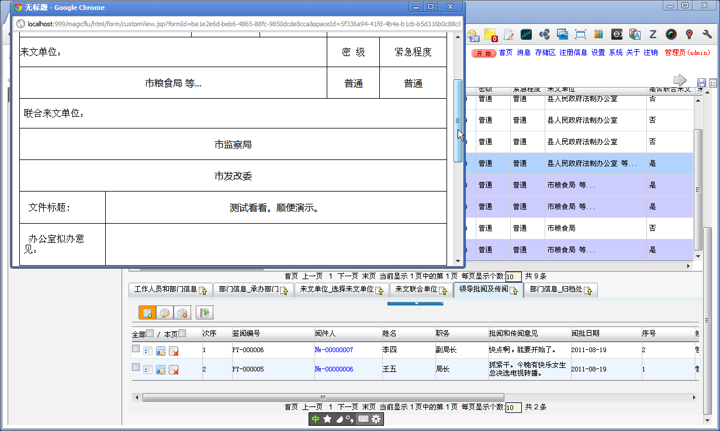Viewport: 720px width, 431px height.
Task: Check the row checkbox for 王五
Action: [x=136, y=367]
